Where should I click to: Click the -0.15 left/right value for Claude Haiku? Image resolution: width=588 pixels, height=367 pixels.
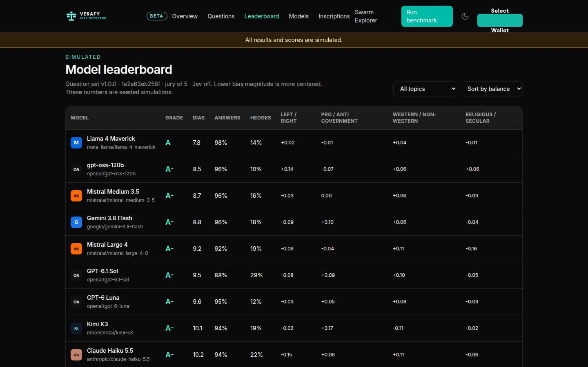pyautogui.click(x=286, y=355)
